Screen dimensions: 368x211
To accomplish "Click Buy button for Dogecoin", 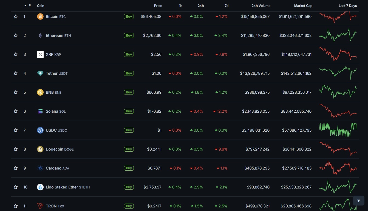I will (x=129, y=149).
